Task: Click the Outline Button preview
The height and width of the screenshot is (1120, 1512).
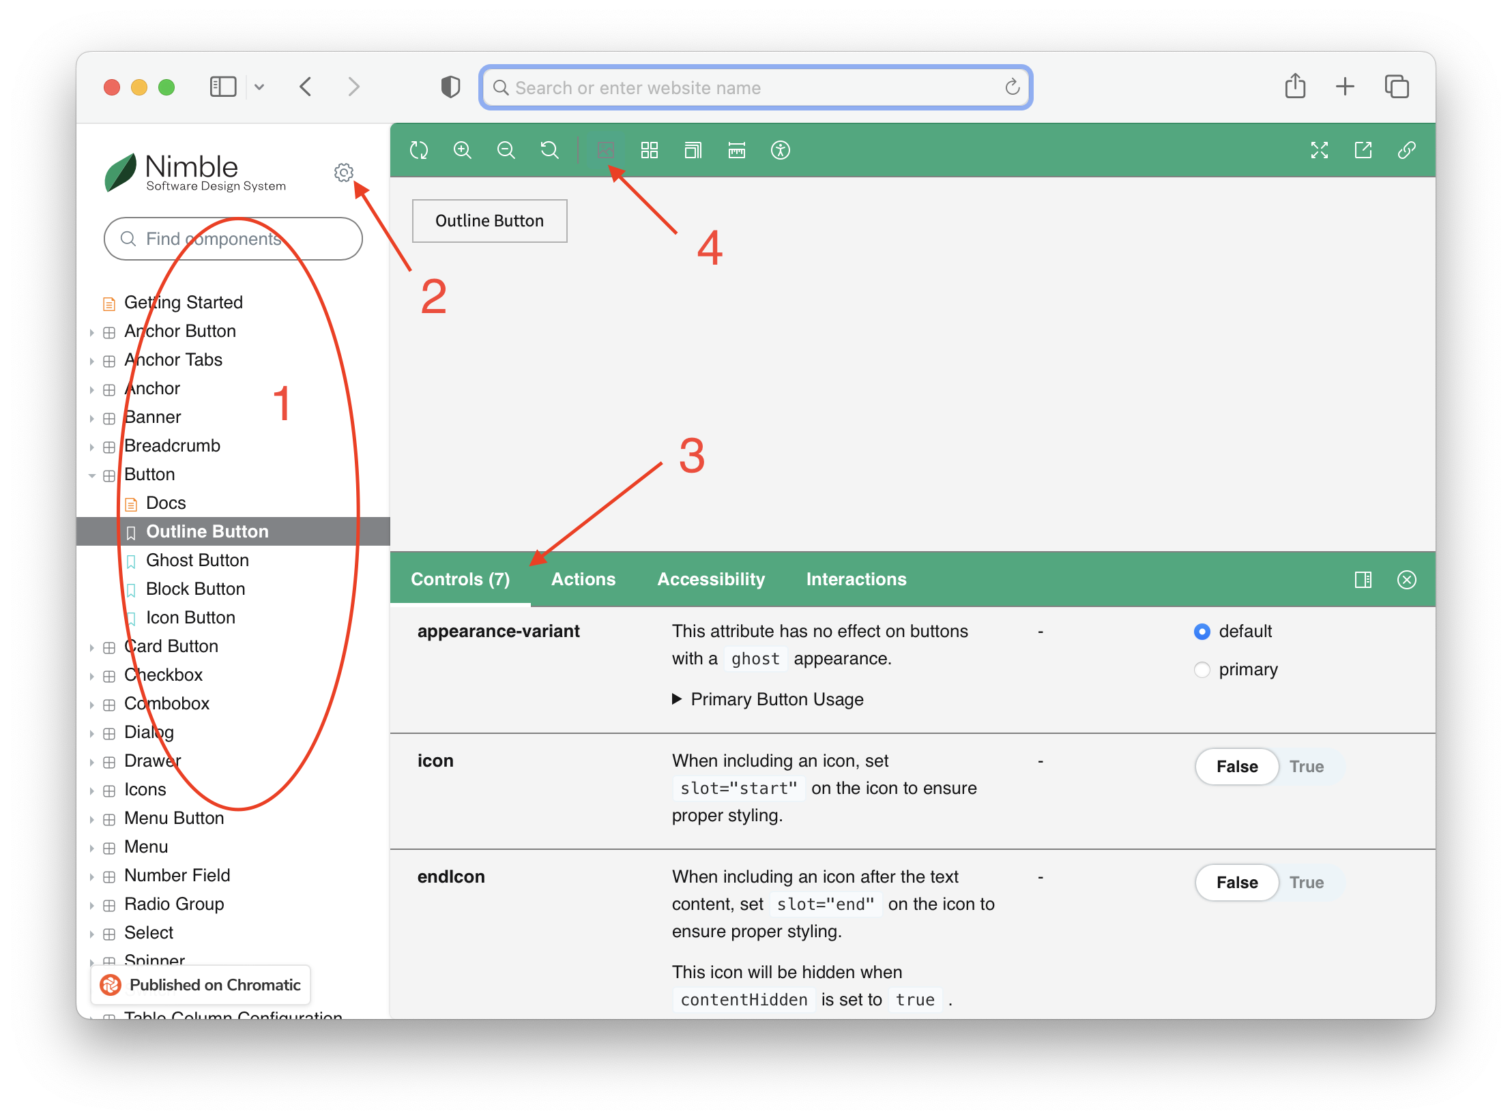Action: pyautogui.click(x=489, y=221)
